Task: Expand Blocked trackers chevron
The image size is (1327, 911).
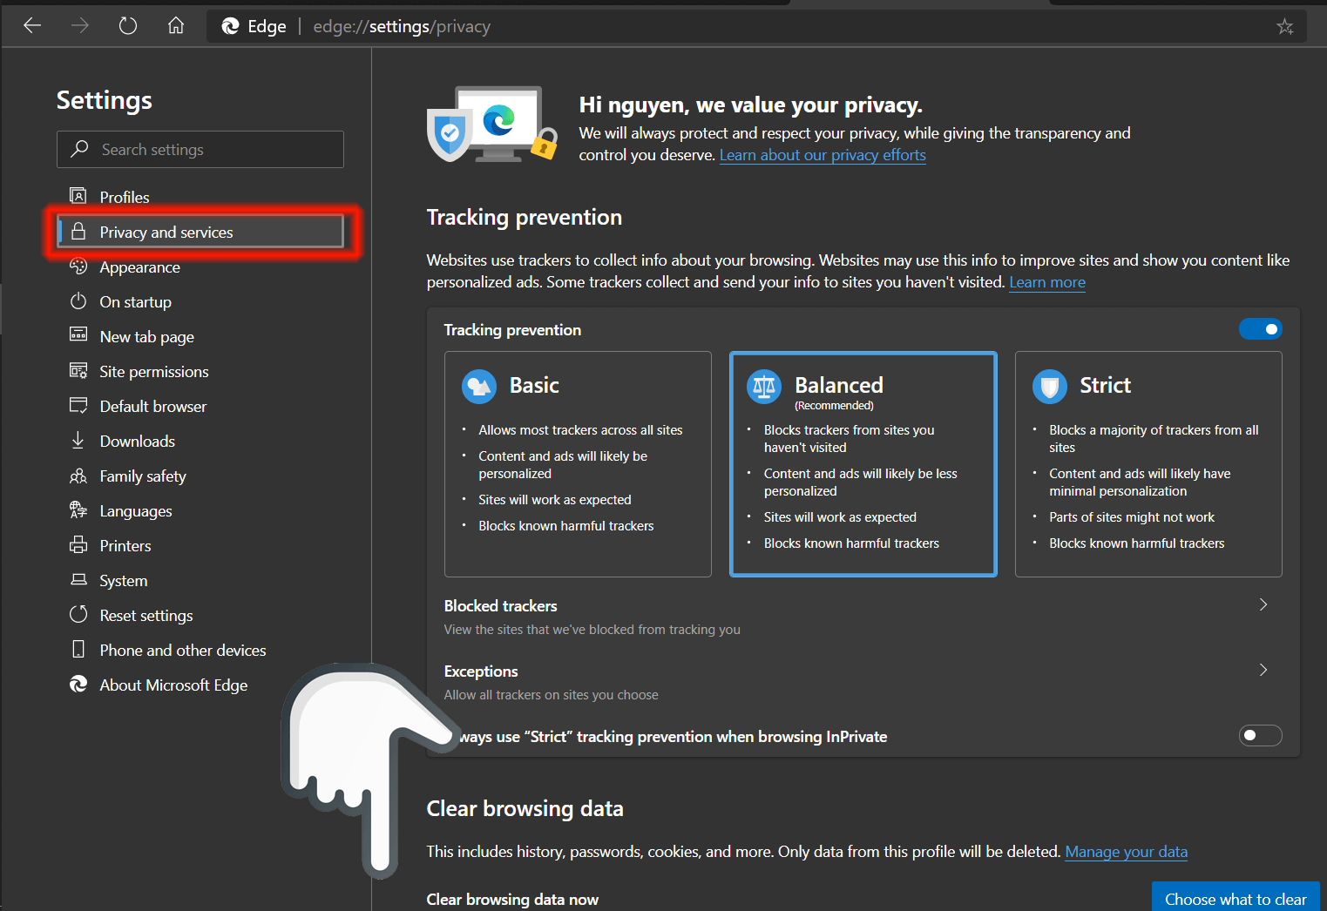Action: pos(1263,604)
